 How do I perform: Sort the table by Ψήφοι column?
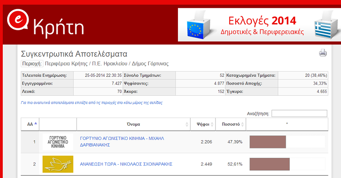click(x=202, y=124)
